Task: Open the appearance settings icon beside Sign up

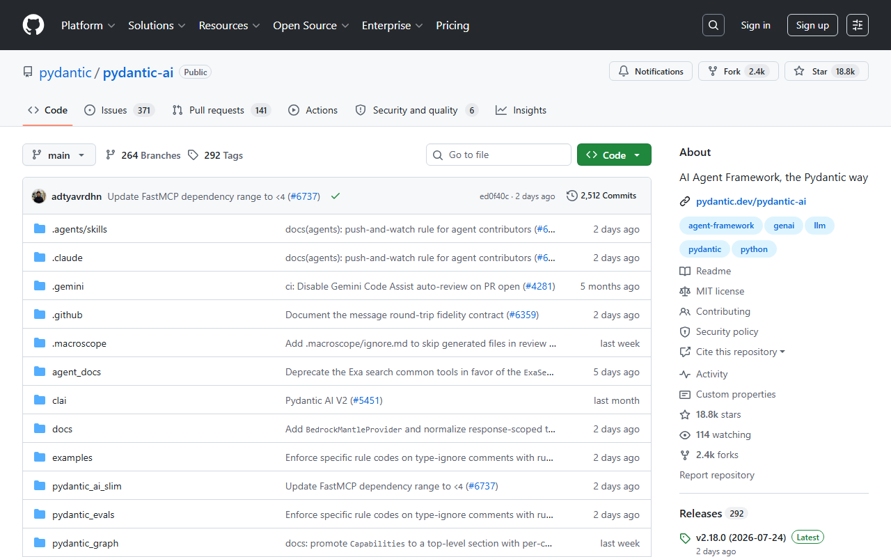Action: coord(858,25)
